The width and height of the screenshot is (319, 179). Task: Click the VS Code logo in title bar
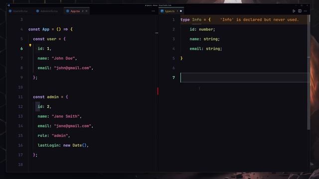pos(8,5)
